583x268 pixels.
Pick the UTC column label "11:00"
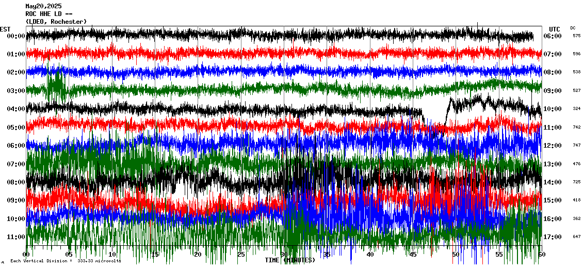[553, 128]
